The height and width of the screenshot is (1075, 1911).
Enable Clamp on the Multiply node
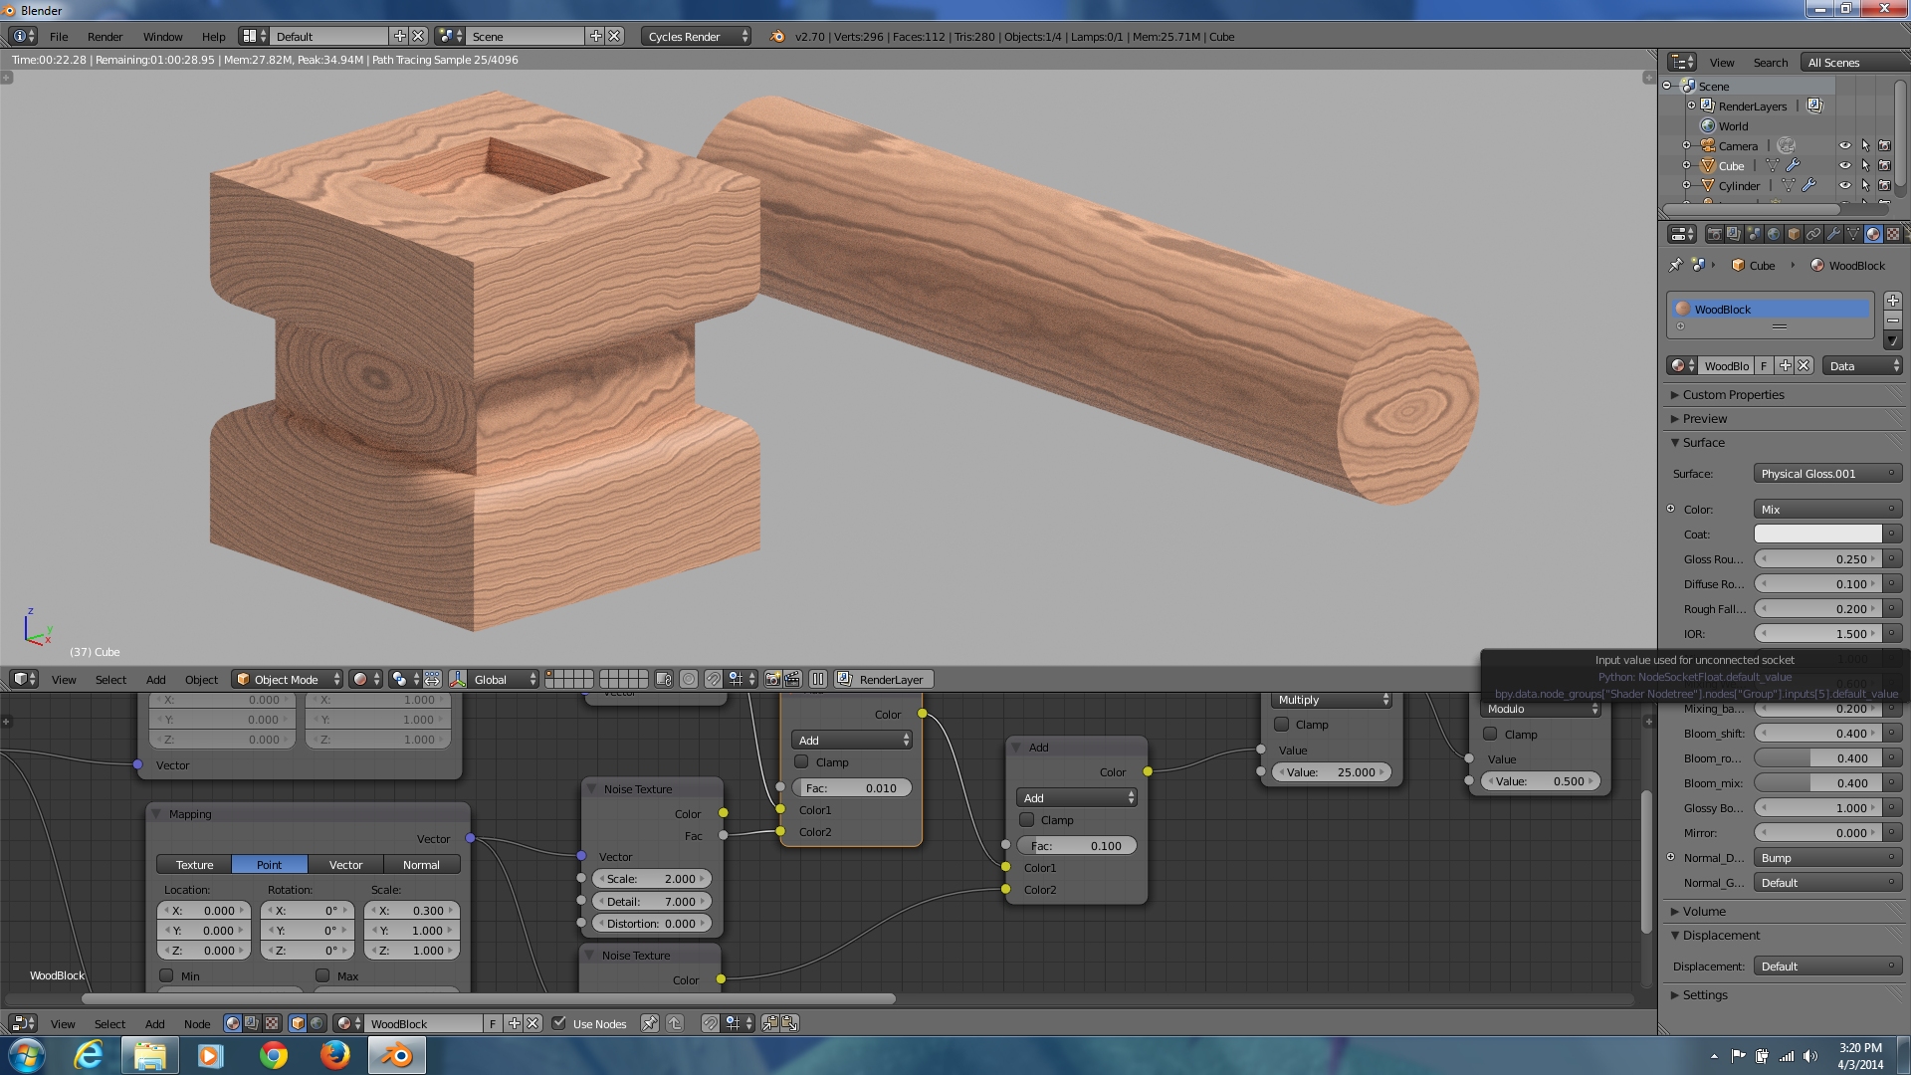pyautogui.click(x=1282, y=725)
